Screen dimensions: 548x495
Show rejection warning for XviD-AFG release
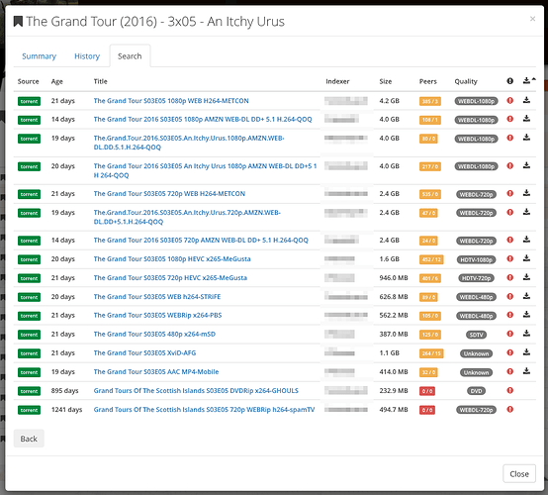coord(509,353)
